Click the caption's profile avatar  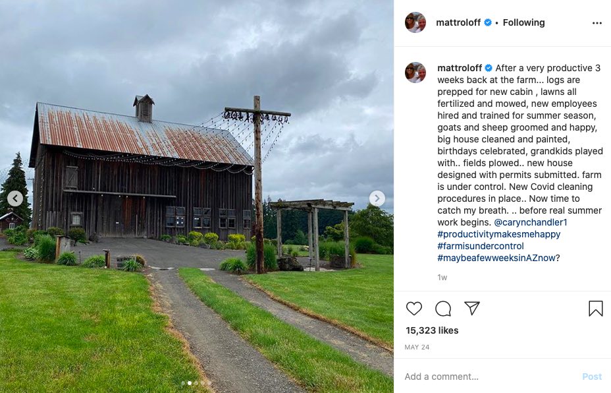pyautogui.click(x=415, y=73)
